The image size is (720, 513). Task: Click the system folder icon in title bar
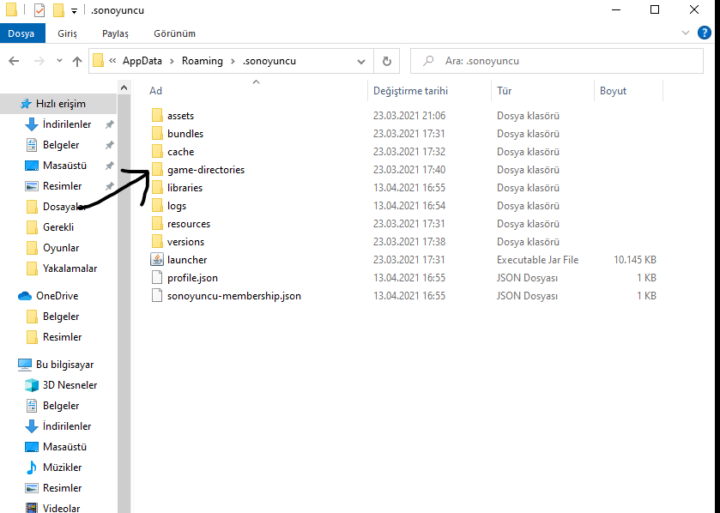(x=11, y=10)
